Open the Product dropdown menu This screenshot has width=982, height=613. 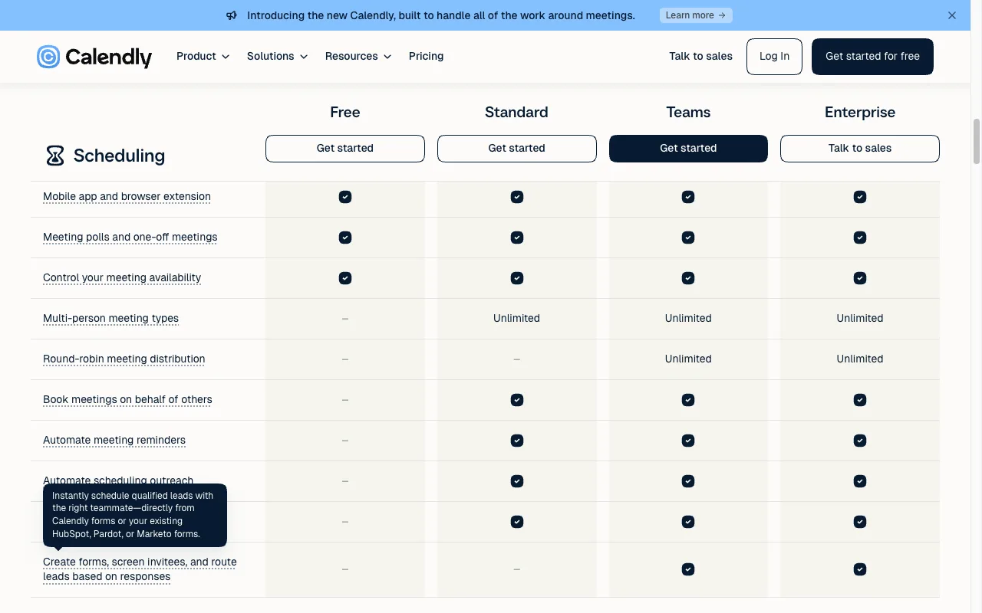tap(203, 56)
